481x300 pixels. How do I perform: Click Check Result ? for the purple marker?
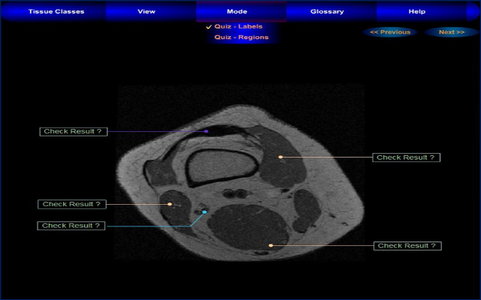coord(73,131)
